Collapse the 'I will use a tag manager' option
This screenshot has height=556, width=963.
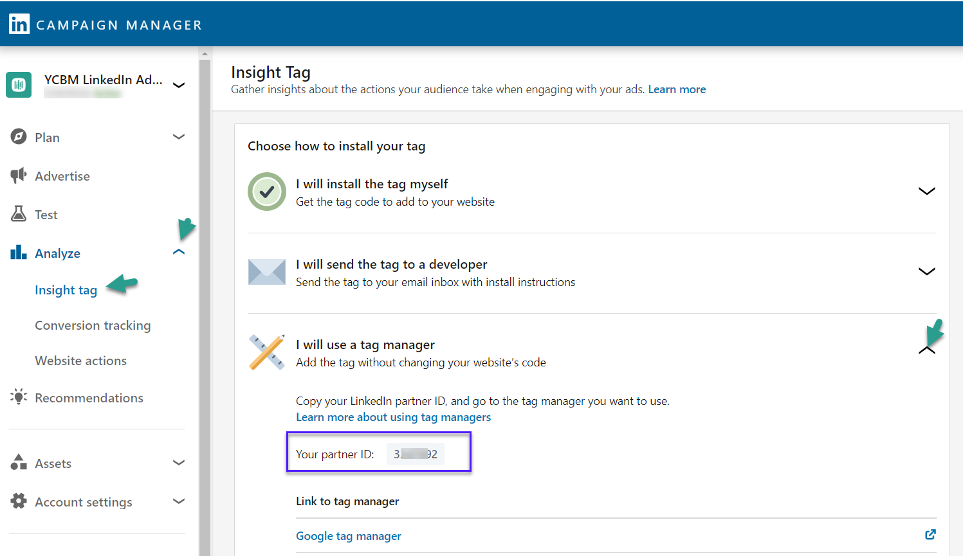tap(926, 350)
